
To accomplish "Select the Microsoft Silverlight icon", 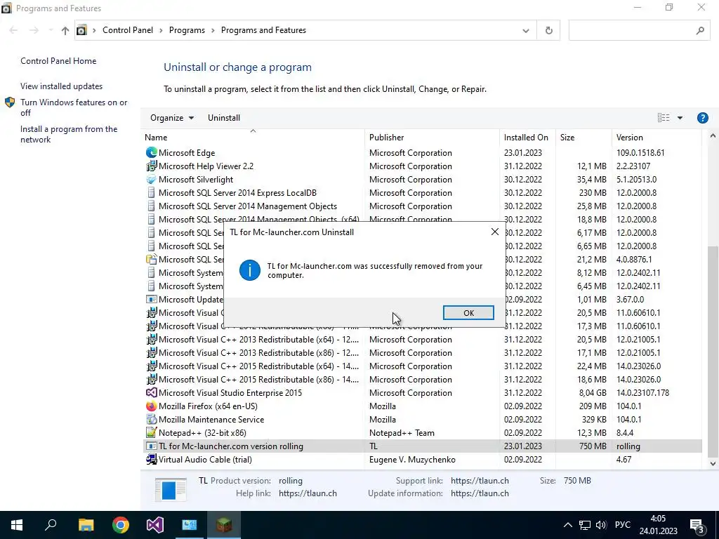I will (152, 179).
